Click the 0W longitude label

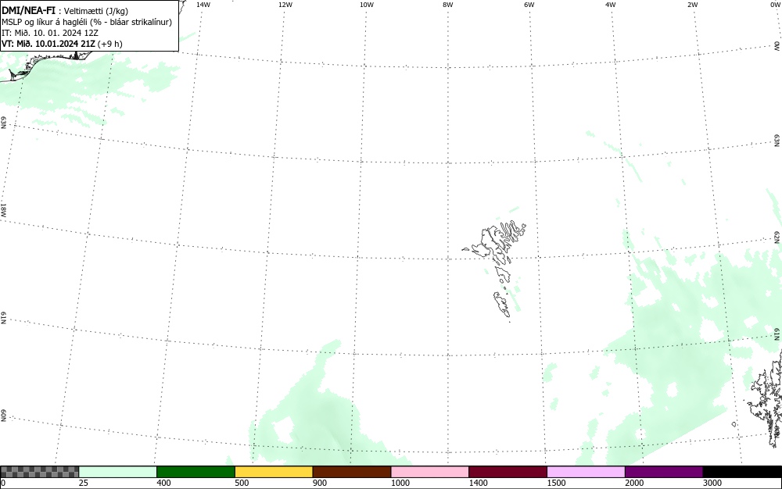pos(774,5)
